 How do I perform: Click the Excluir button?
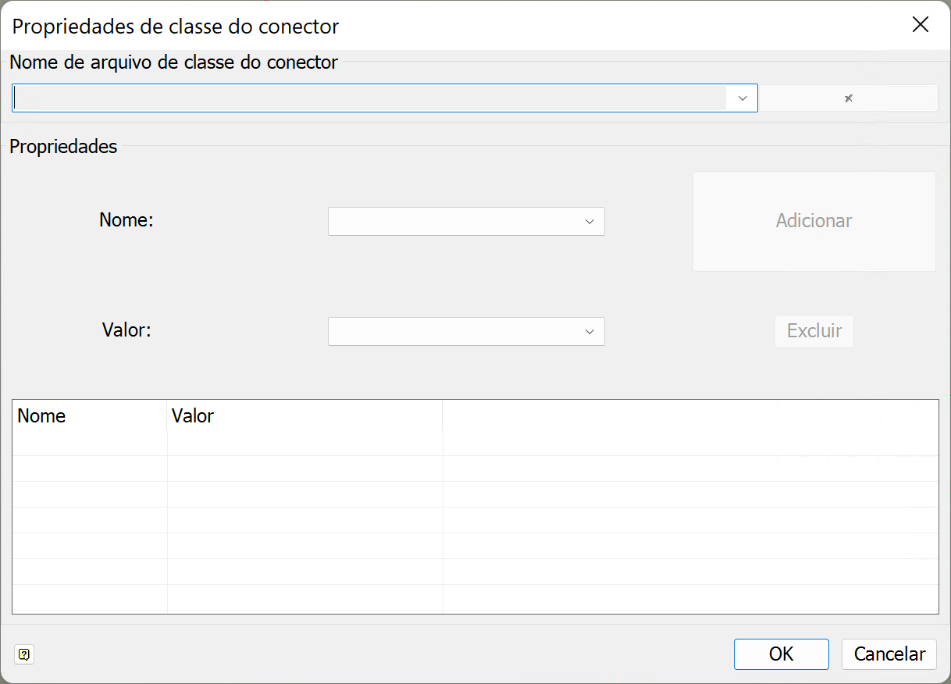tap(814, 331)
